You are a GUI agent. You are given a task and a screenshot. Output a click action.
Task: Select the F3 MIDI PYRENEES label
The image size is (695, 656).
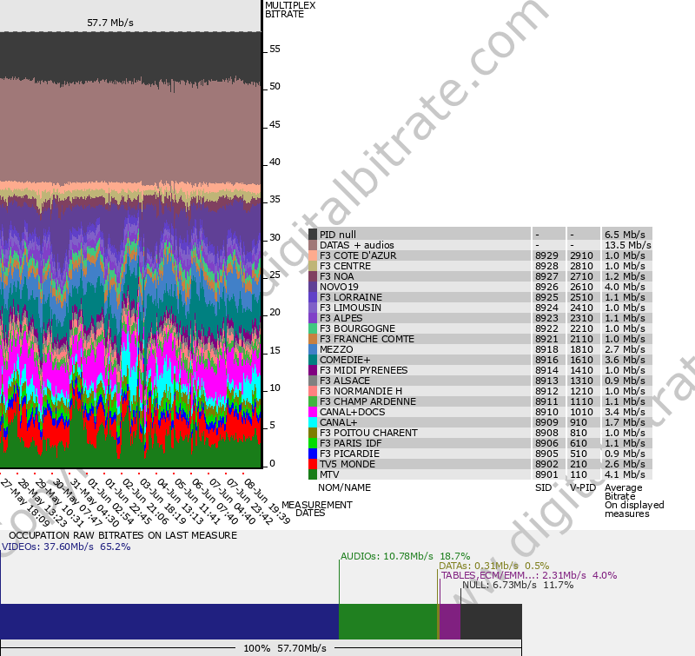coord(364,370)
